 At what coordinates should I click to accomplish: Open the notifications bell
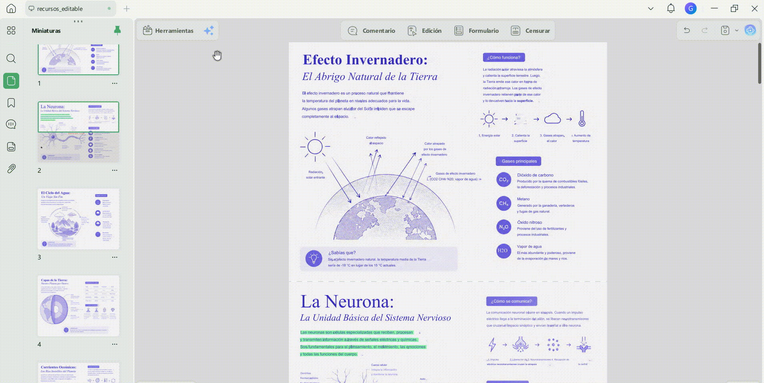(671, 8)
